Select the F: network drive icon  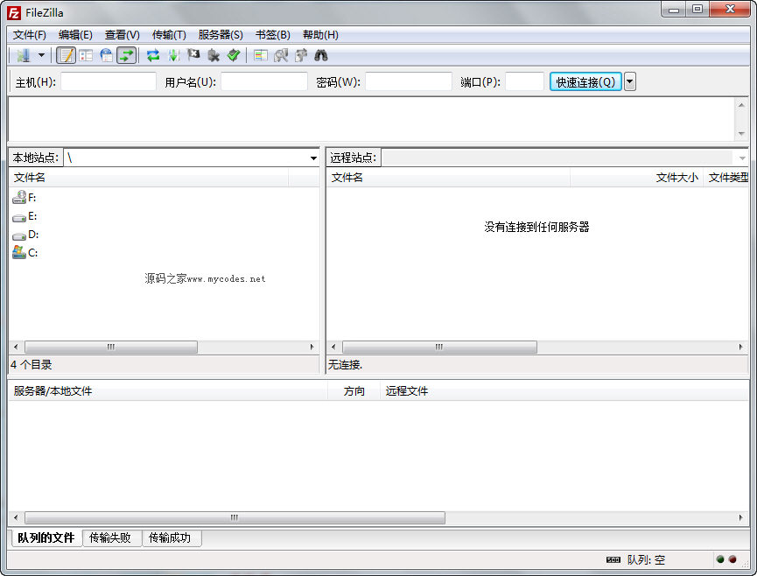pos(19,198)
